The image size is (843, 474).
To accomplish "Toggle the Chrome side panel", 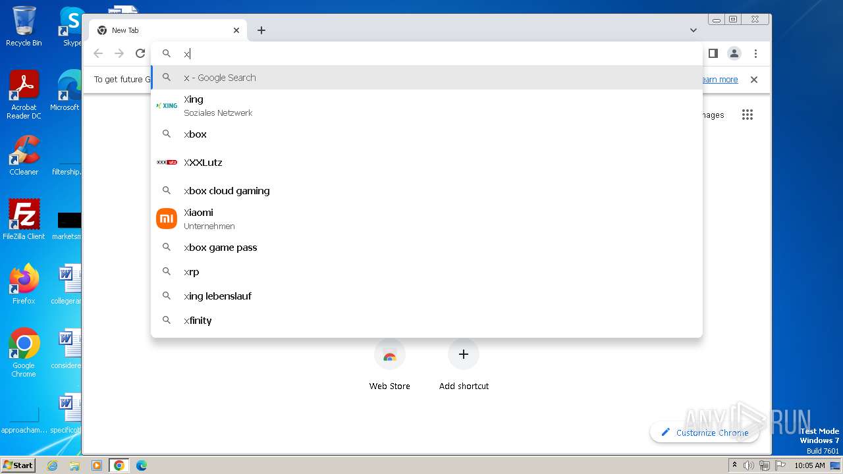I will 713,53.
